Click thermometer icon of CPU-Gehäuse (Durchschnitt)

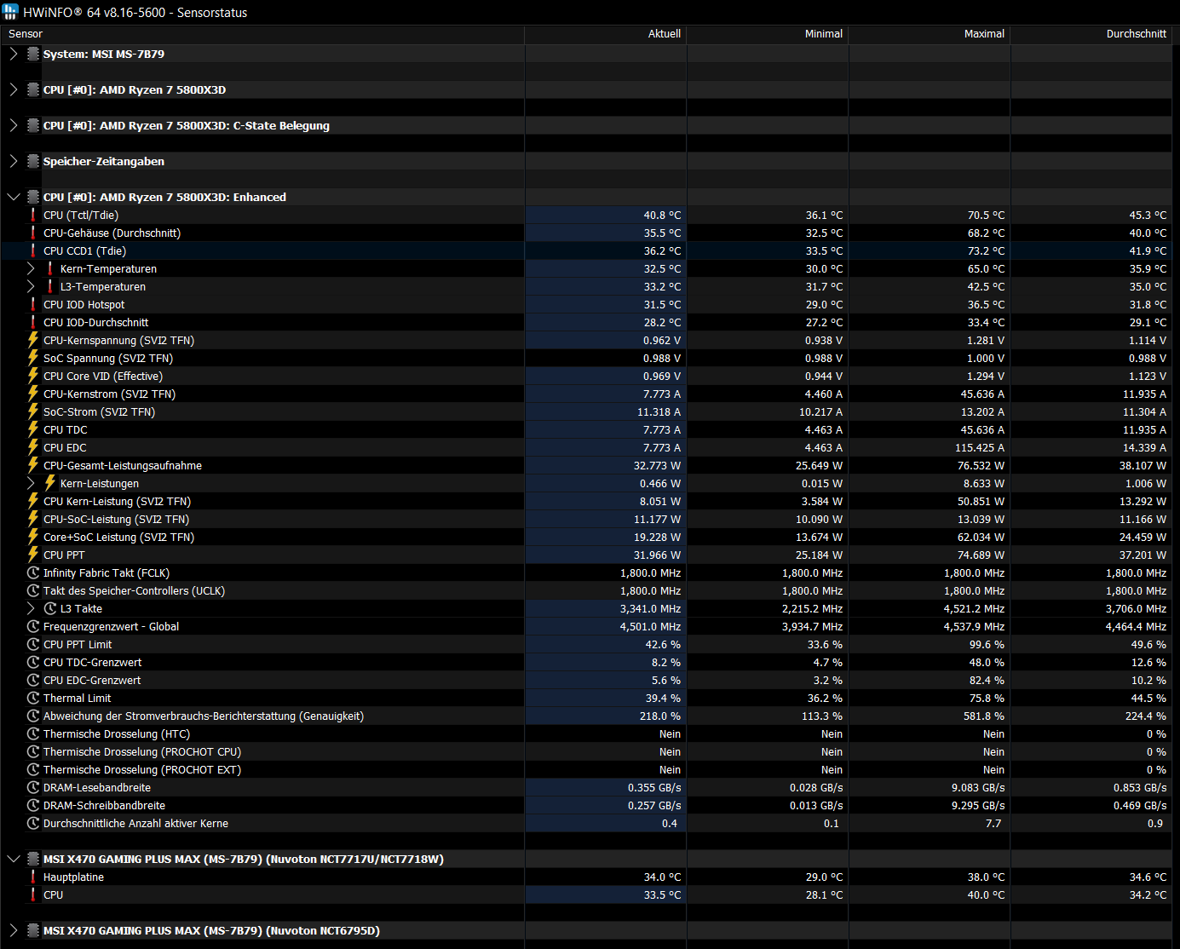tap(33, 233)
